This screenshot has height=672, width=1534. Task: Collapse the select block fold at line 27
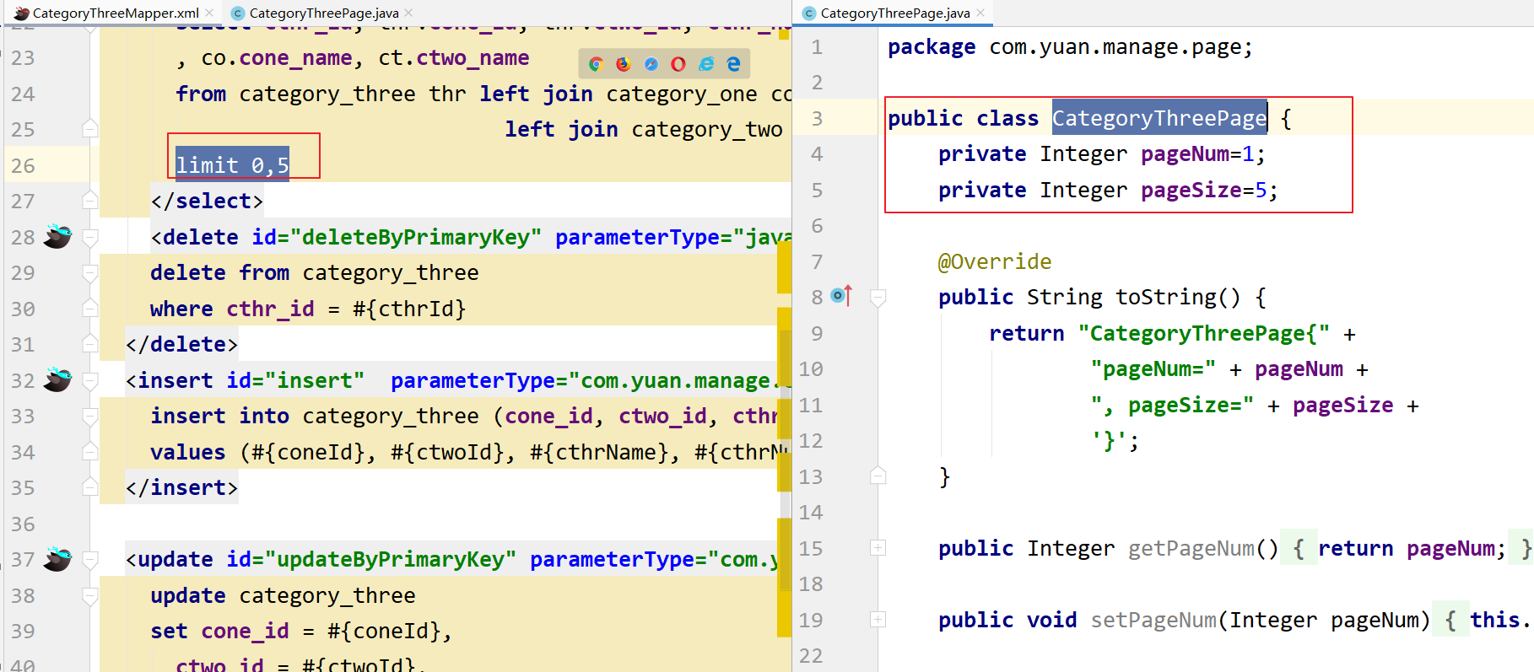tap(90, 201)
